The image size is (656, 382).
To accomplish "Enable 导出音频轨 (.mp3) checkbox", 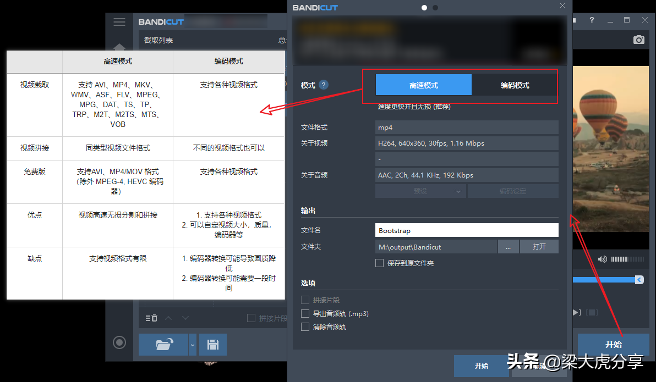I will pos(305,313).
